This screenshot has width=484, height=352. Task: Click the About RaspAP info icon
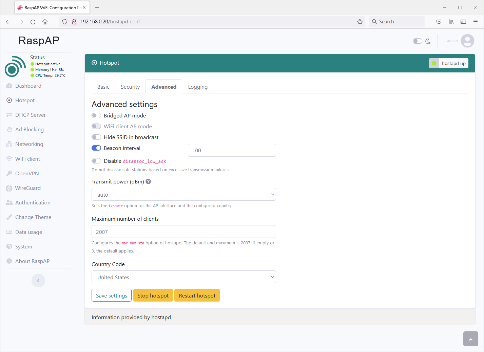9,261
